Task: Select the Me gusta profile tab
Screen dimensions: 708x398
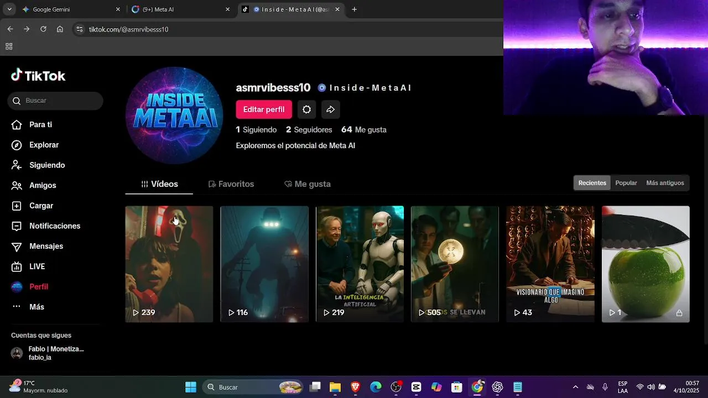Action: (x=308, y=184)
